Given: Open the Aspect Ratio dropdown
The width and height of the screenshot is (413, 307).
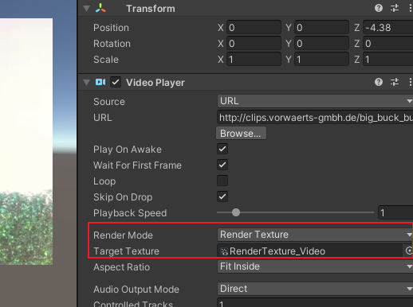Looking at the screenshot, I should point(315,266).
